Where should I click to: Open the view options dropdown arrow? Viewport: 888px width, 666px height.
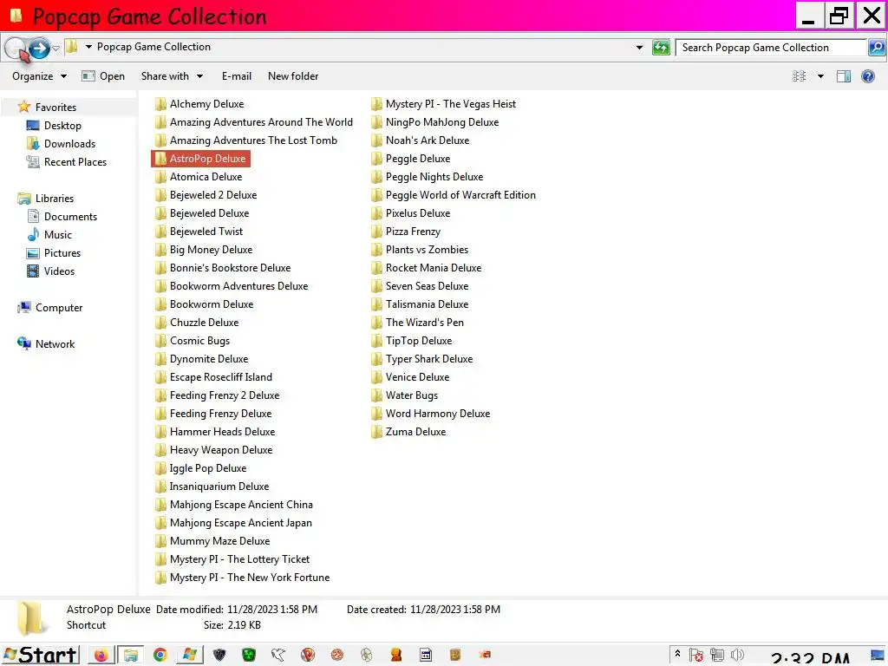(x=820, y=76)
